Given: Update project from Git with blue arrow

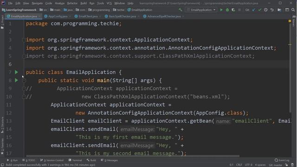Looking at the screenshot, I should click(x=254, y=10).
